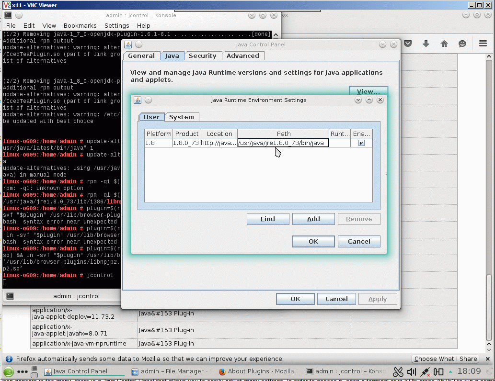Click the Java icon in Java Control Panel title bar
The height and width of the screenshot is (381, 495).
pyautogui.click(x=128, y=45)
